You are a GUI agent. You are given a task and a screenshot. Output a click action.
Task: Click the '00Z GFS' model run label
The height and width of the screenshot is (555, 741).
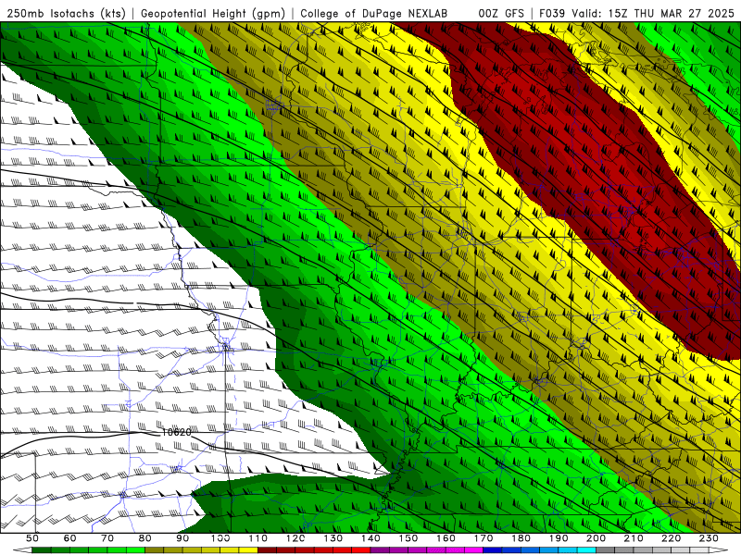tap(501, 13)
